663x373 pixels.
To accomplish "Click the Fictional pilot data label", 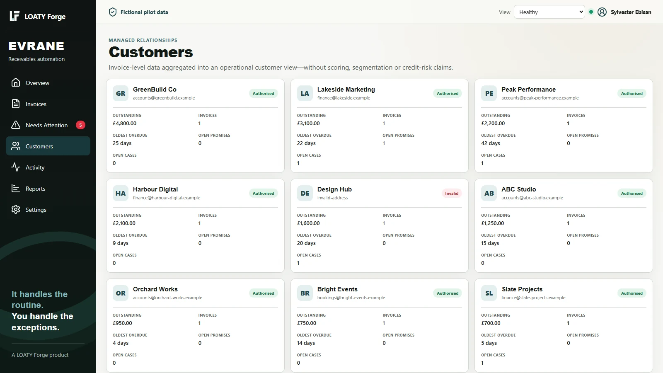I will click(x=144, y=12).
